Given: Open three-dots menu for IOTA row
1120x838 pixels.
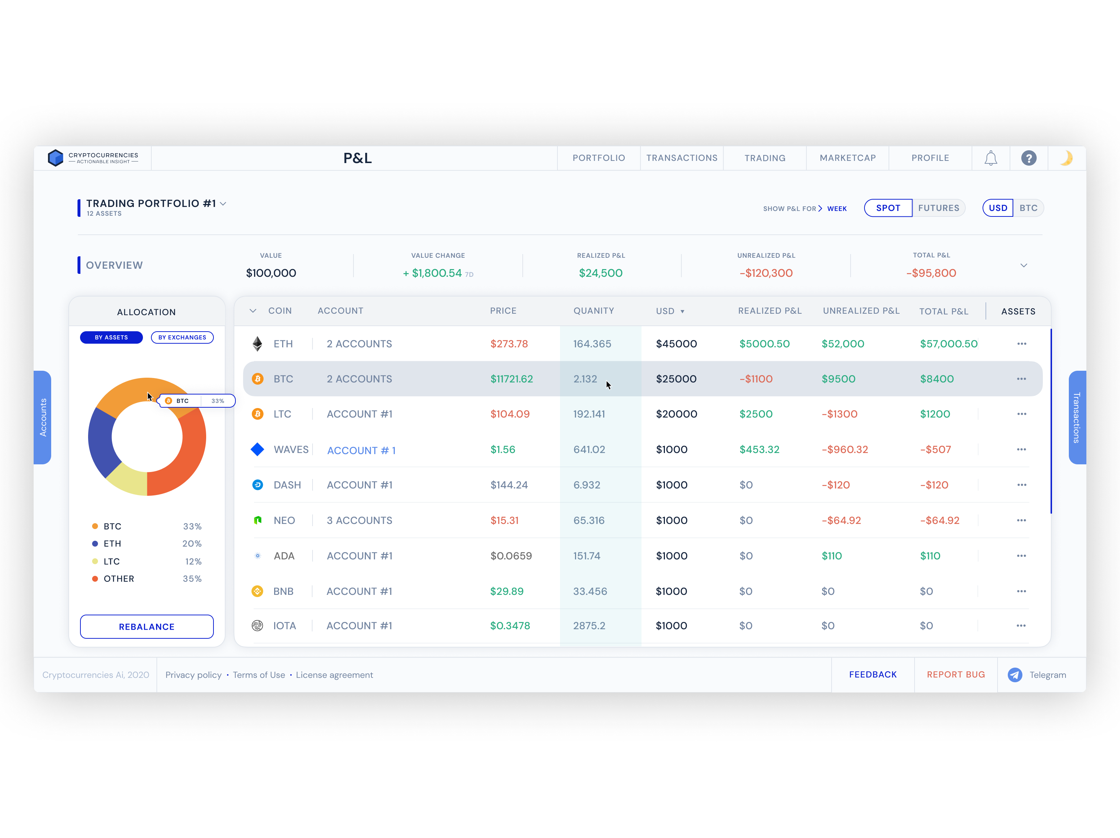Looking at the screenshot, I should click(x=1021, y=626).
